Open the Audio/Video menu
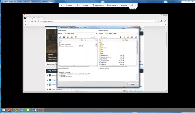 pyautogui.click(x=98, y=5)
